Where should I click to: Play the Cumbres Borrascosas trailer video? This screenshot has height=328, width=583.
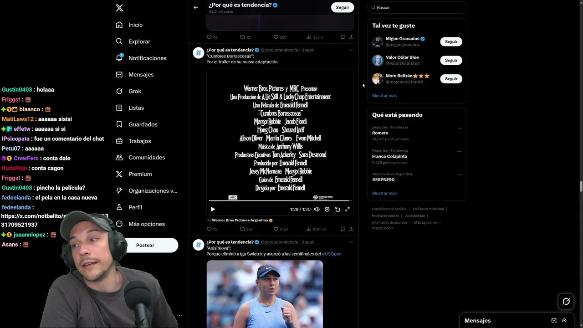[x=213, y=209]
